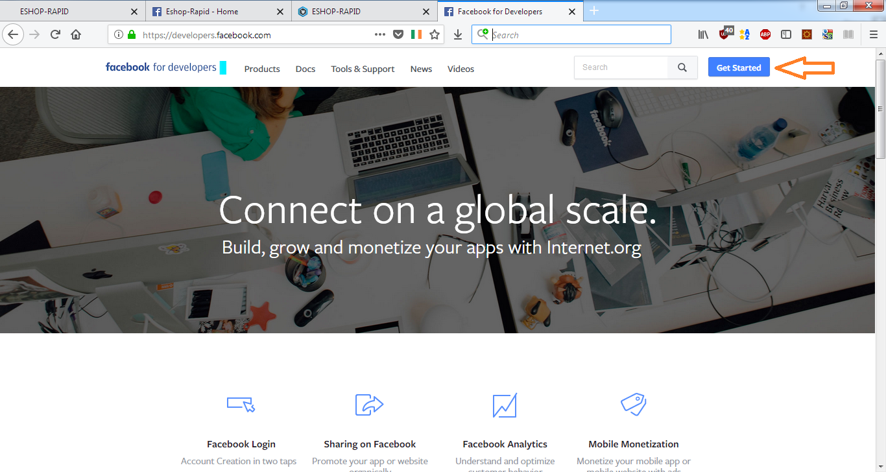
Task: Focus the site Search input field
Action: 621,67
